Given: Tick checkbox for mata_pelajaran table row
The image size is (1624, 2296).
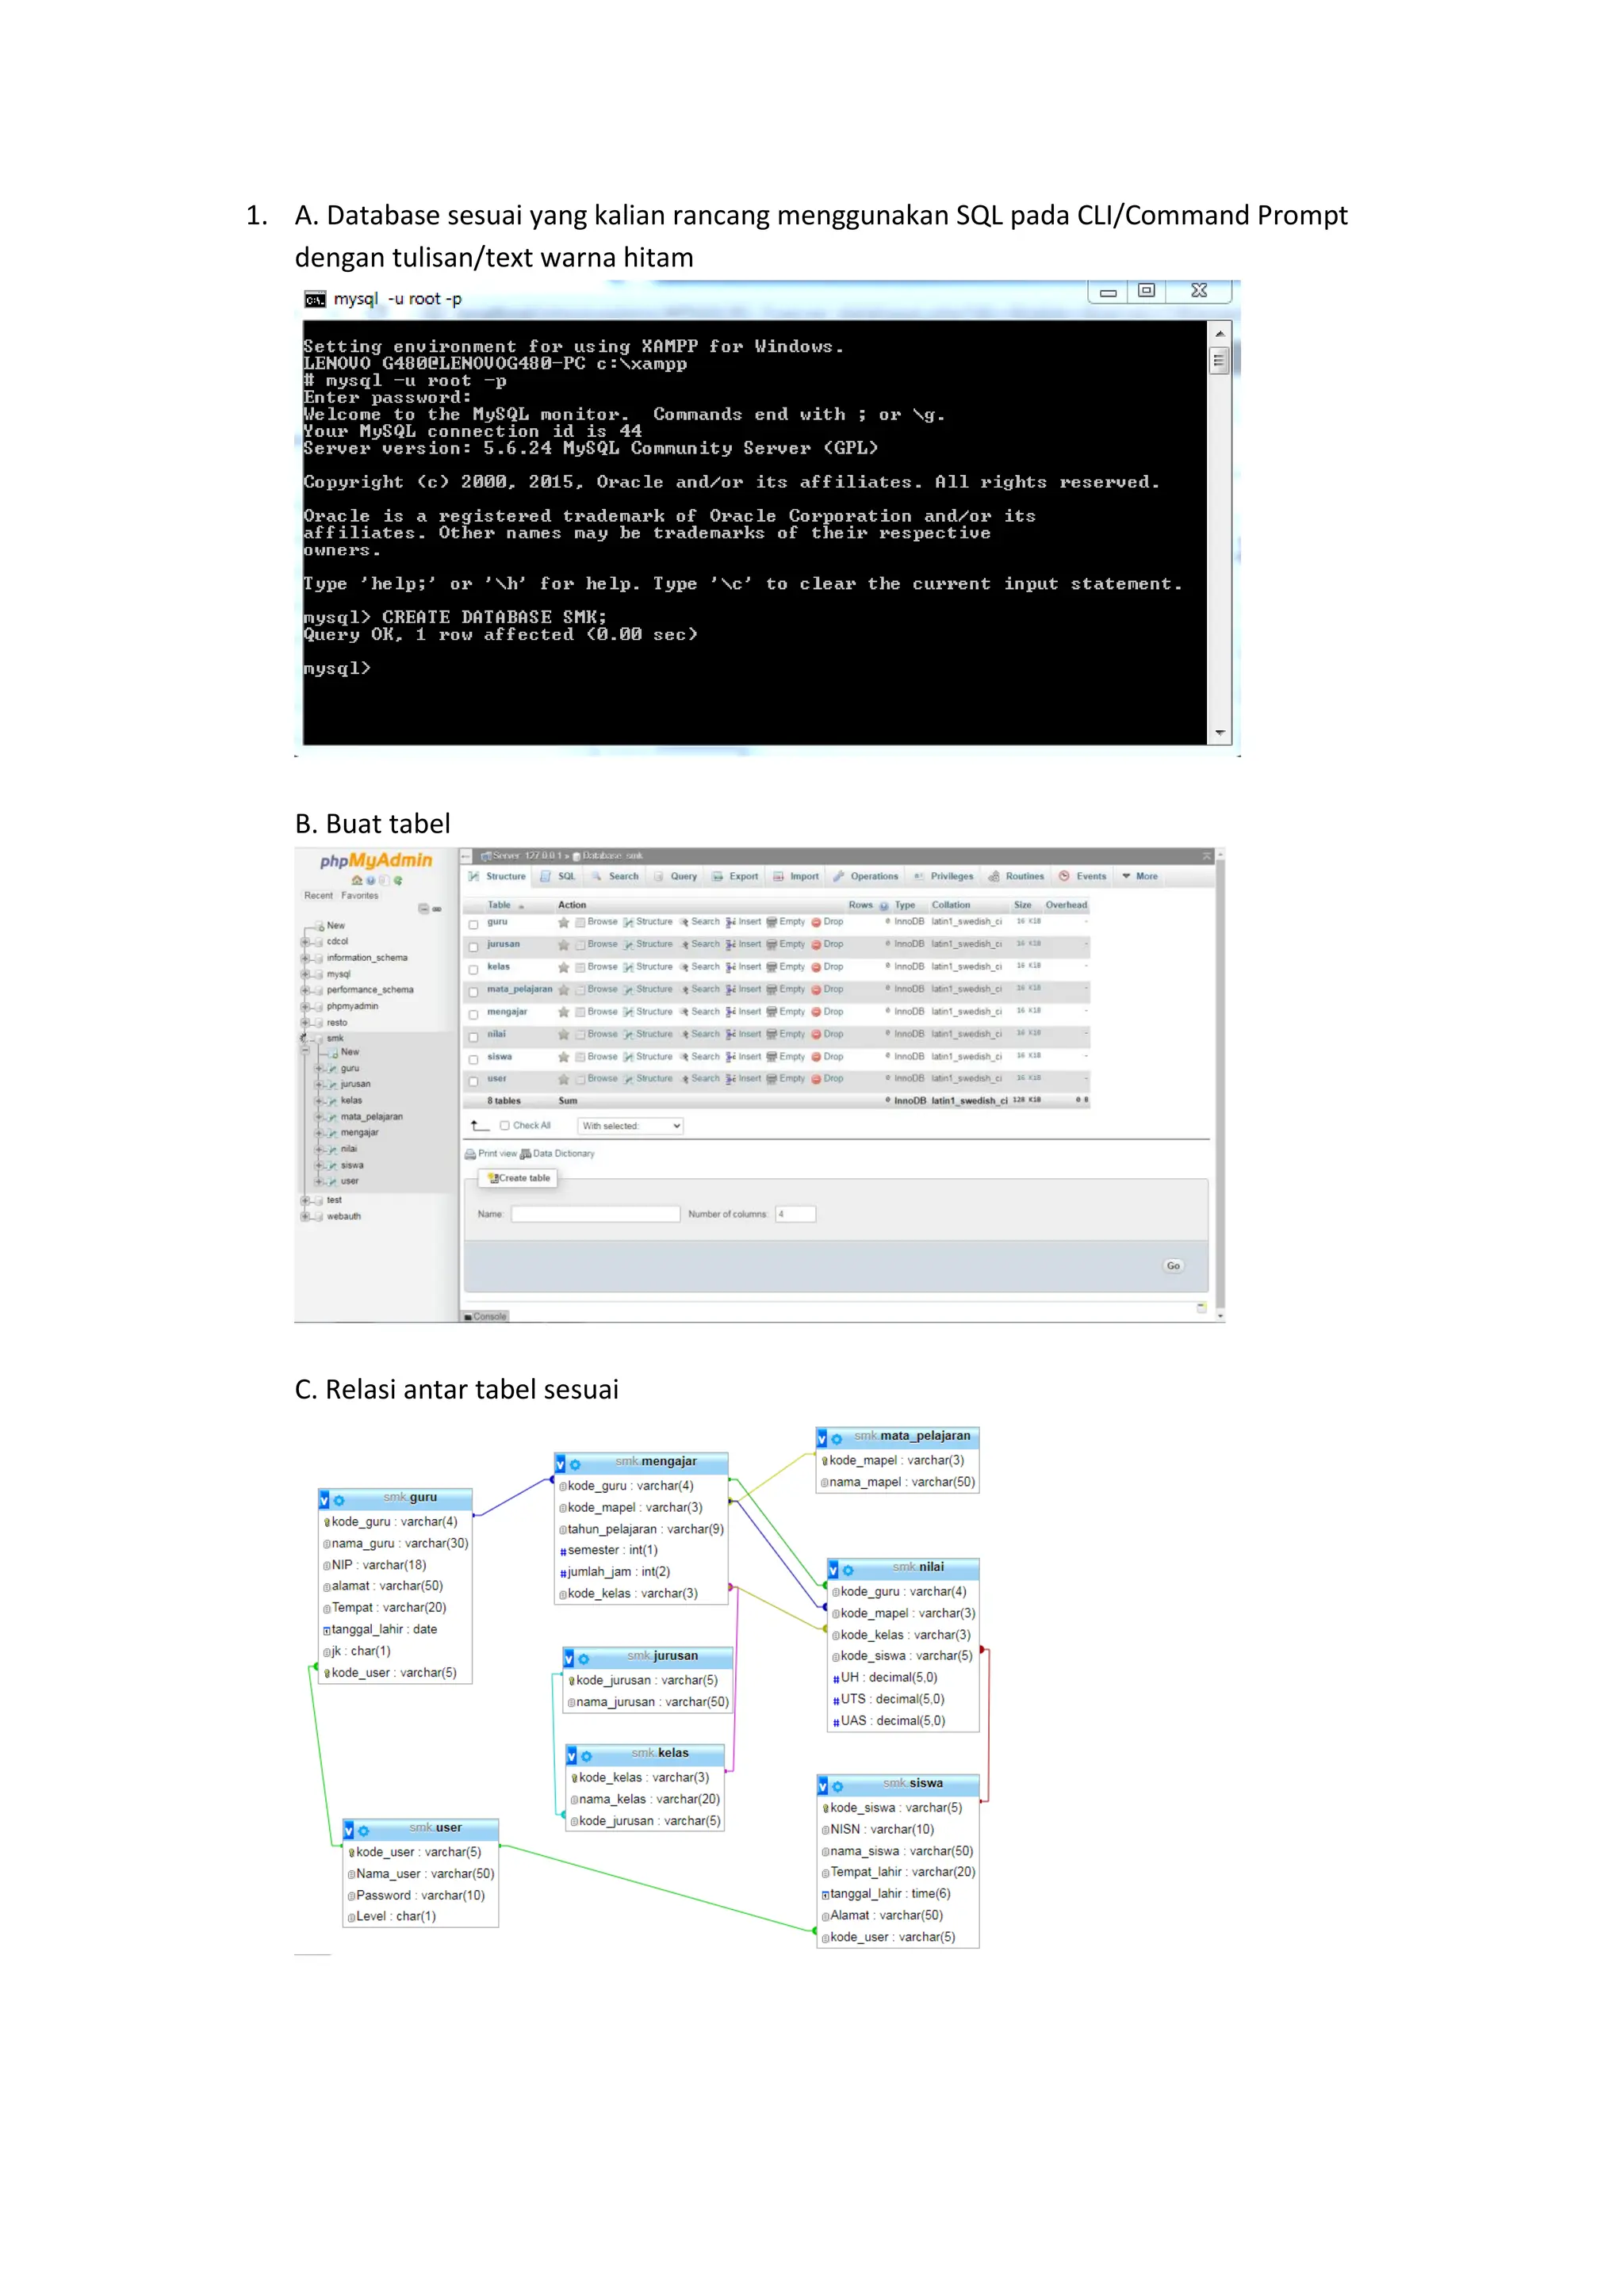Looking at the screenshot, I should pos(474,991).
